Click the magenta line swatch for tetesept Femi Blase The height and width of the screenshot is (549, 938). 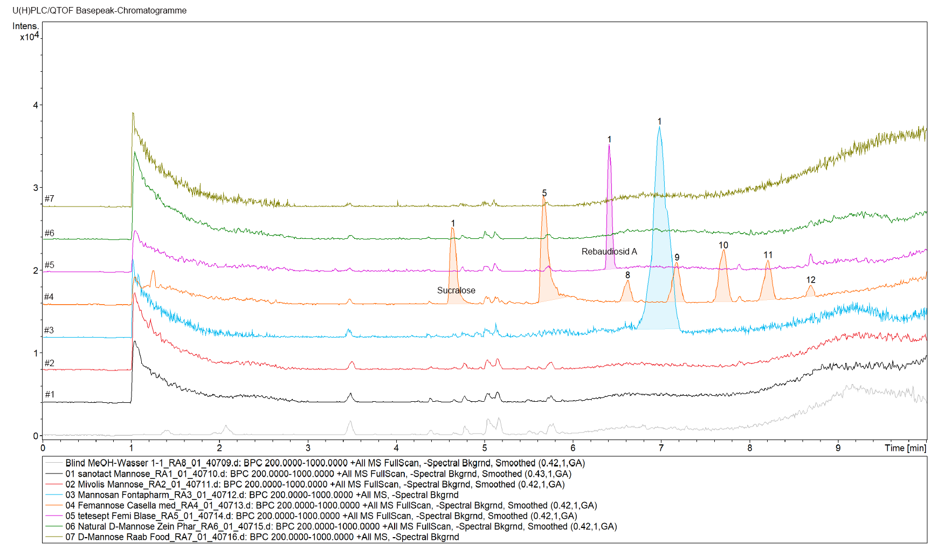pos(54,516)
